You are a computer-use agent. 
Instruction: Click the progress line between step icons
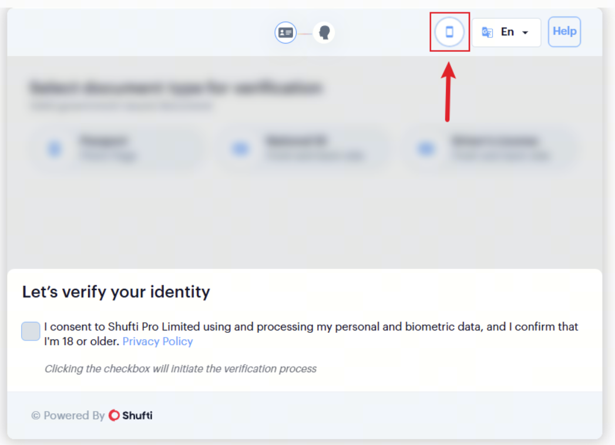pos(305,33)
